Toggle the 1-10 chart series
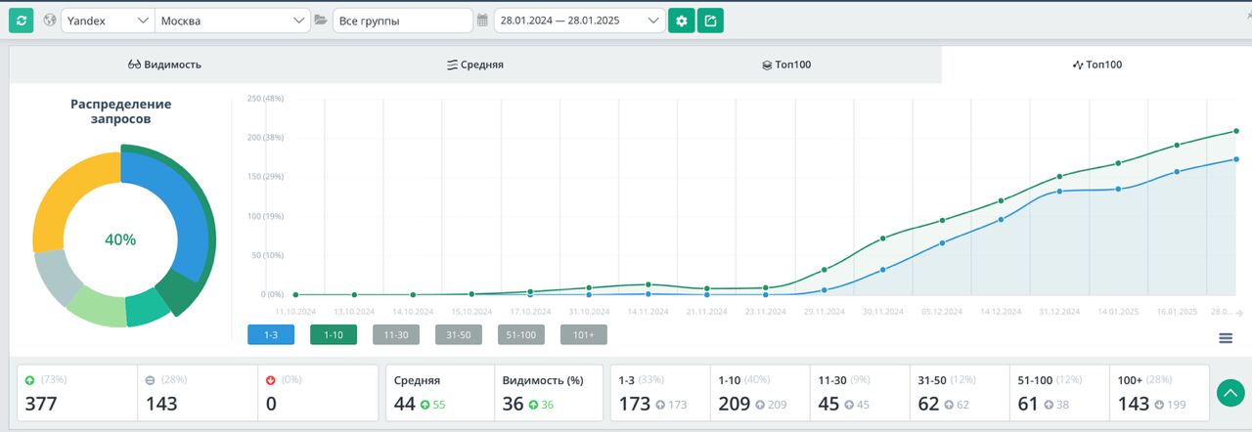Viewport: 1252px width, 432px height. click(x=334, y=334)
